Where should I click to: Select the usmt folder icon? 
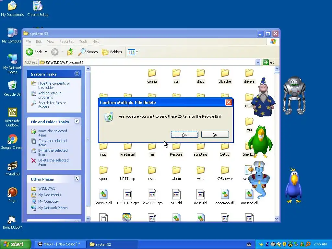tap(152, 170)
